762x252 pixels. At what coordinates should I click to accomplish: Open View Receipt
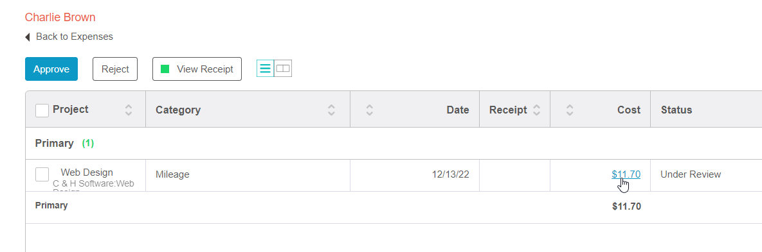197,69
